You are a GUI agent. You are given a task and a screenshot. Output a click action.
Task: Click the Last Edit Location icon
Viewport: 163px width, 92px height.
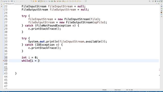[76, 1]
